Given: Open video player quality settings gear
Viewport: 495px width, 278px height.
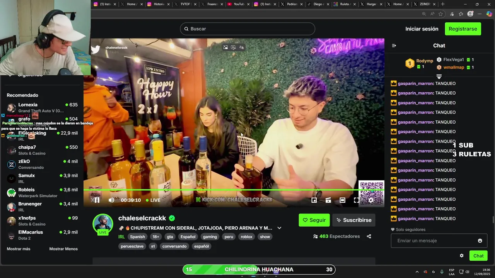Looking at the screenshot, I should point(370,200).
